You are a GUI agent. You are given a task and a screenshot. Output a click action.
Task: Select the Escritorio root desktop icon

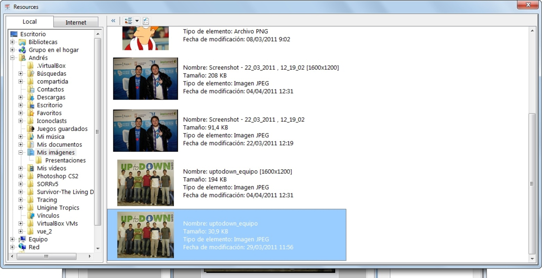[x=14, y=34]
